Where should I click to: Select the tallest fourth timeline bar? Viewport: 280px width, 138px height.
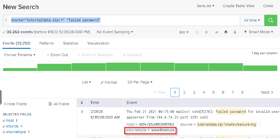(x=123, y=67)
